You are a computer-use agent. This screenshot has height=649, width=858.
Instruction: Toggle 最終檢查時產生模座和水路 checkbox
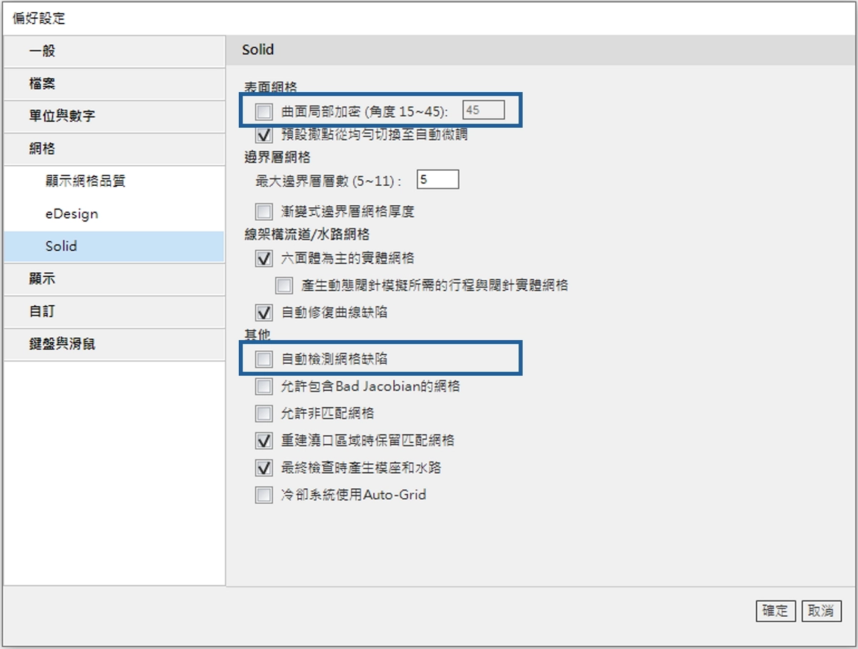point(265,468)
